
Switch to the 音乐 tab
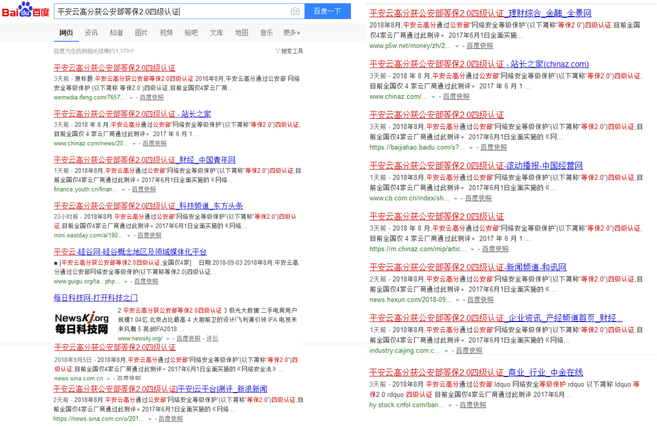click(x=267, y=33)
